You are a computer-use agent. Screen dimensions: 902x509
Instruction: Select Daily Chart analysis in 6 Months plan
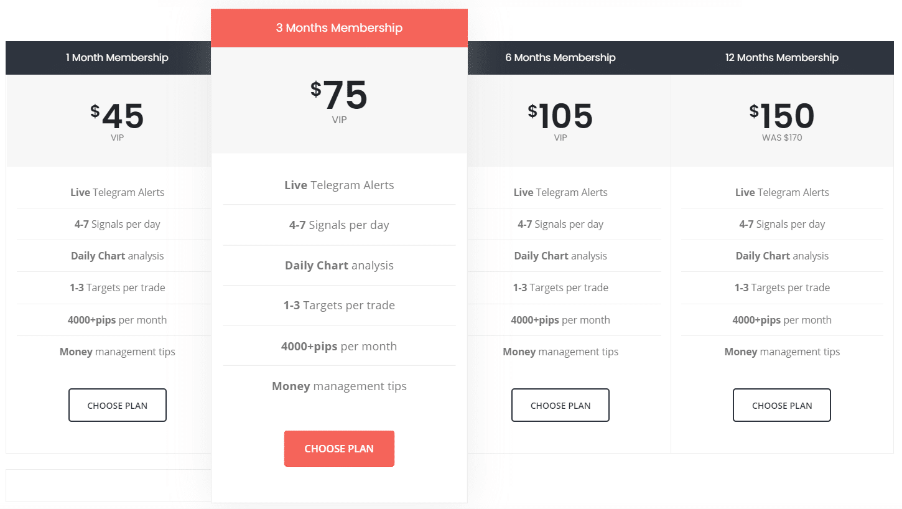(560, 256)
